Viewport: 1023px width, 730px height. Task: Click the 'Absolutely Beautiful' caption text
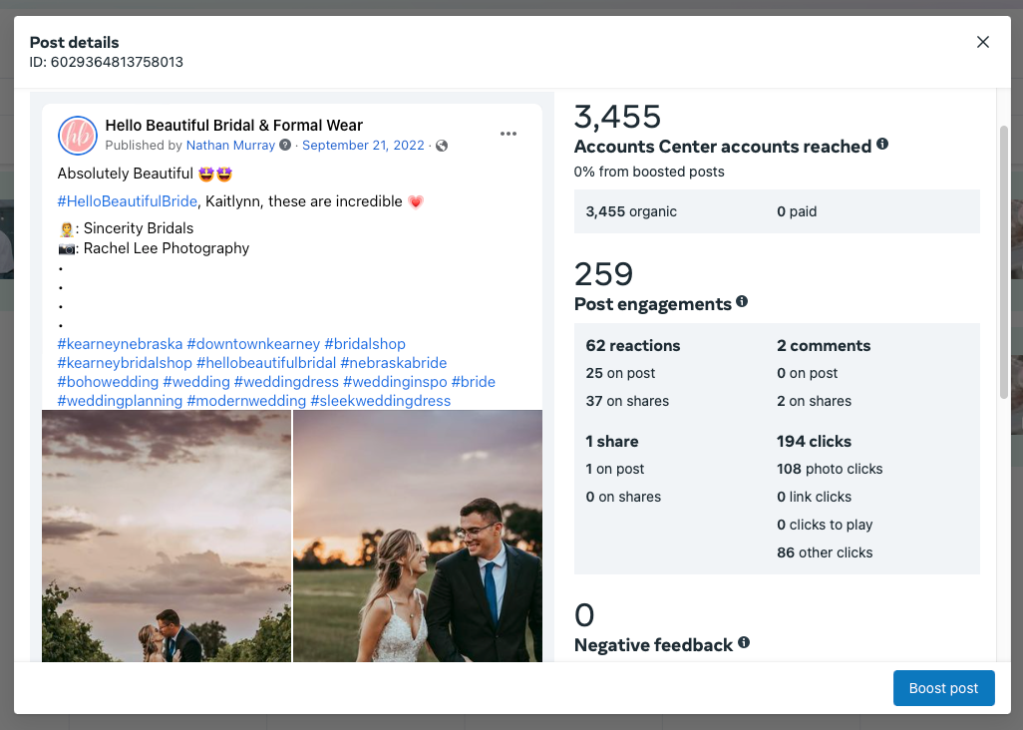pos(126,174)
